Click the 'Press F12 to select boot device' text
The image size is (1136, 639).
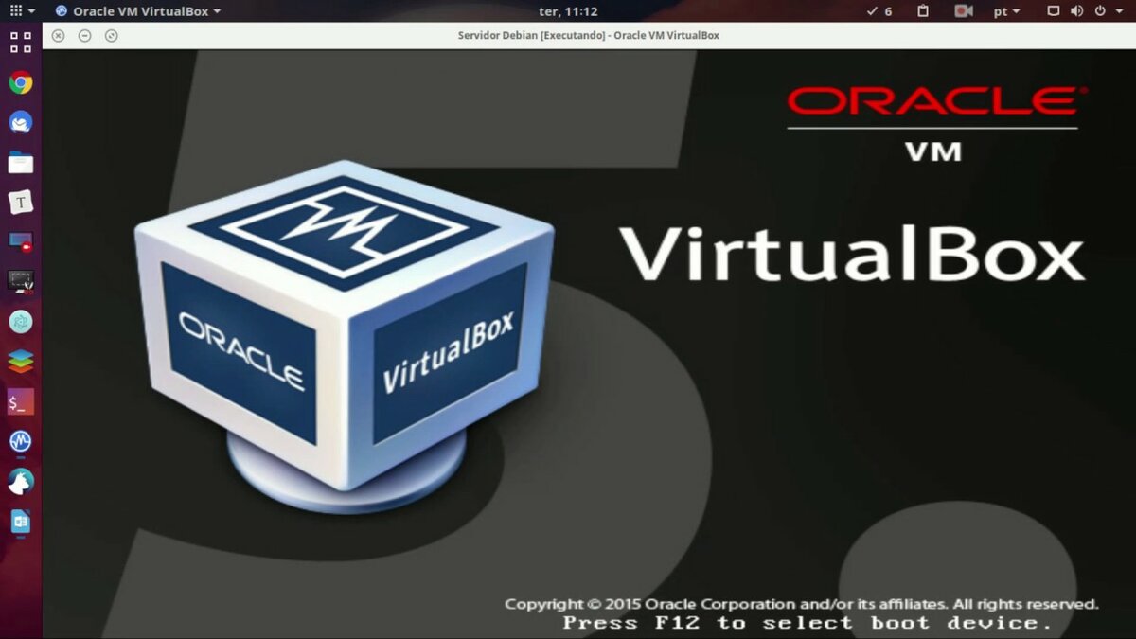(x=808, y=623)
